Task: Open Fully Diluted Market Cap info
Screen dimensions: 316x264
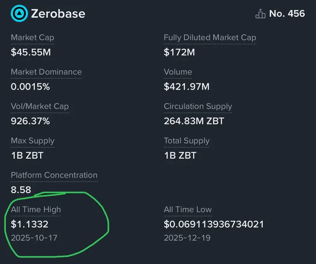Action: tap(210, 38)
